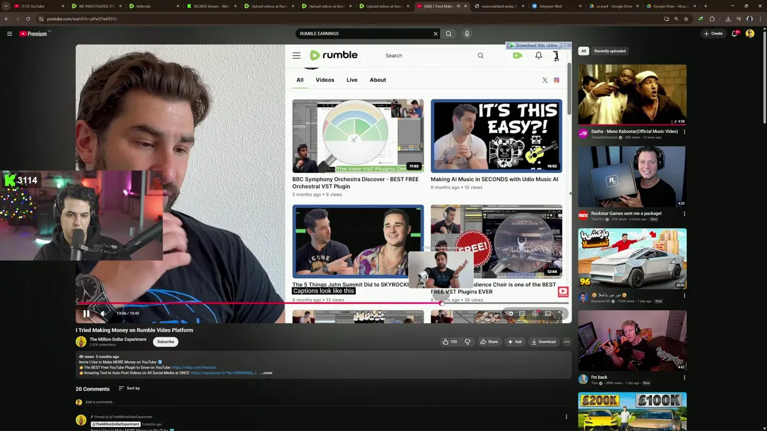Open YouTube notifications bell
Image resolution: width=767 pixels, height=431 pixels.
click(735, 34)
